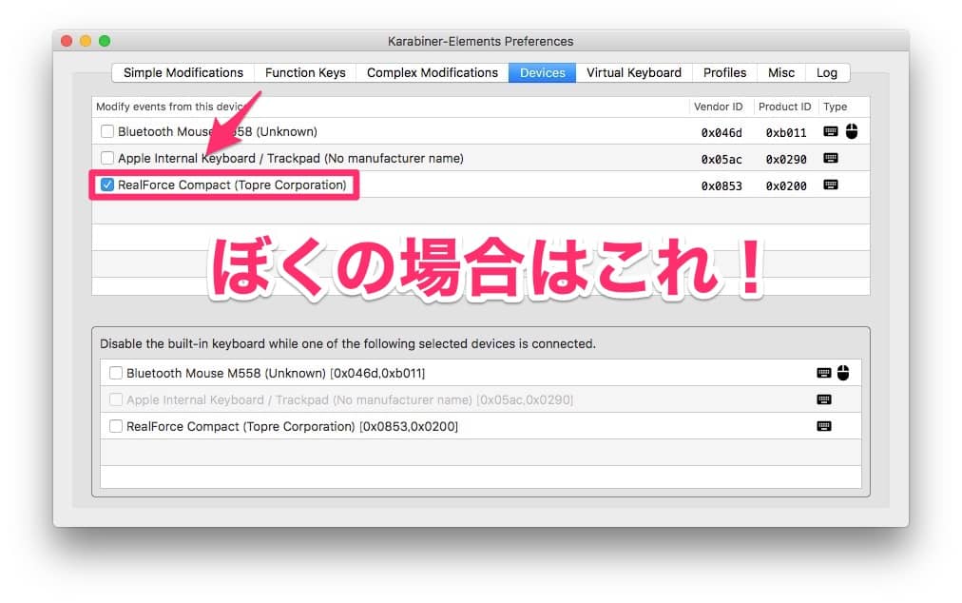Minimize the Preferences window with yellow button
The height and width of the screenshot is (603, 962).
point(86,41)
